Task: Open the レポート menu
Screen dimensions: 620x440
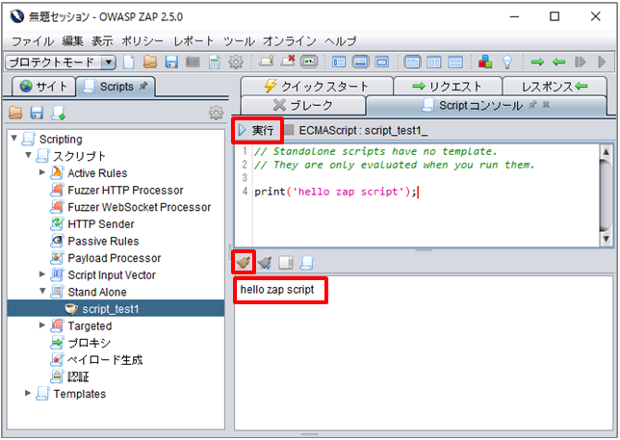Action: point(194,40)
